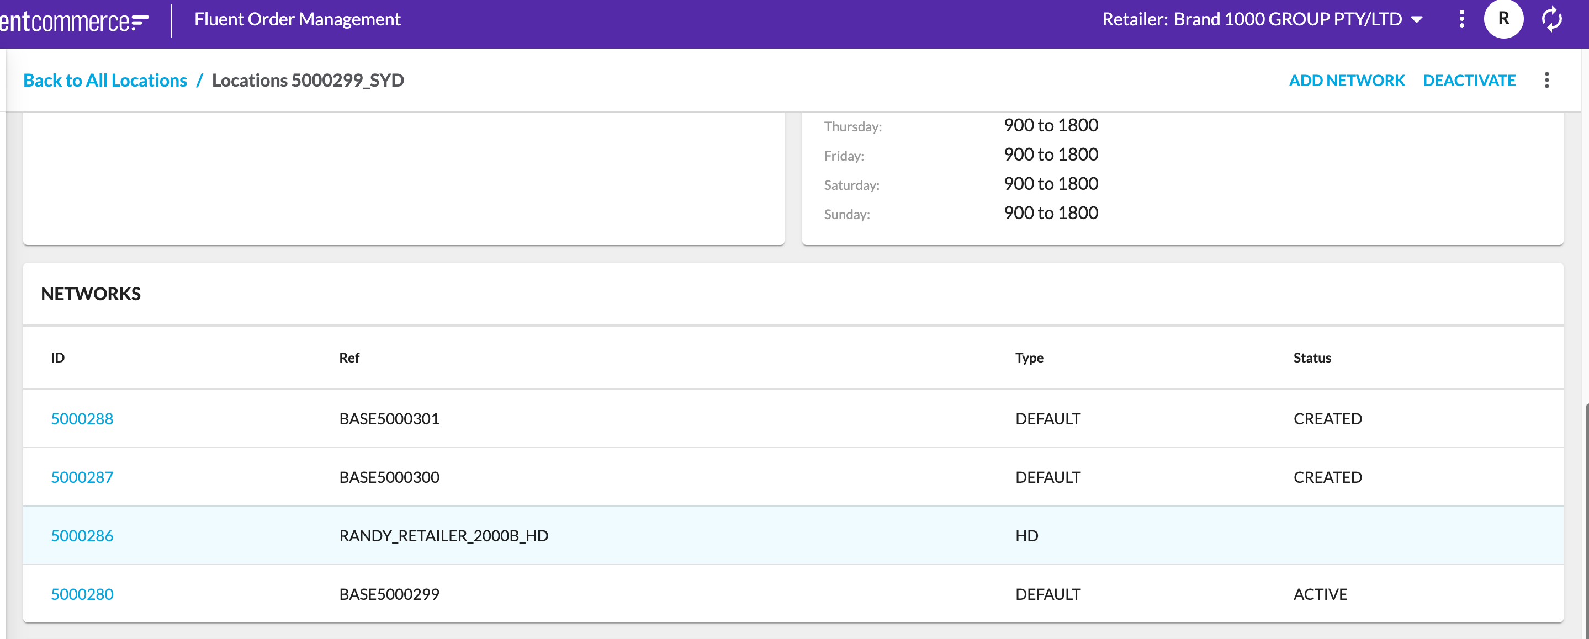The height and width of the screenshot is (639, 1589).
Task: Click the ADD NETWORK button
Action: point(1346,80)
